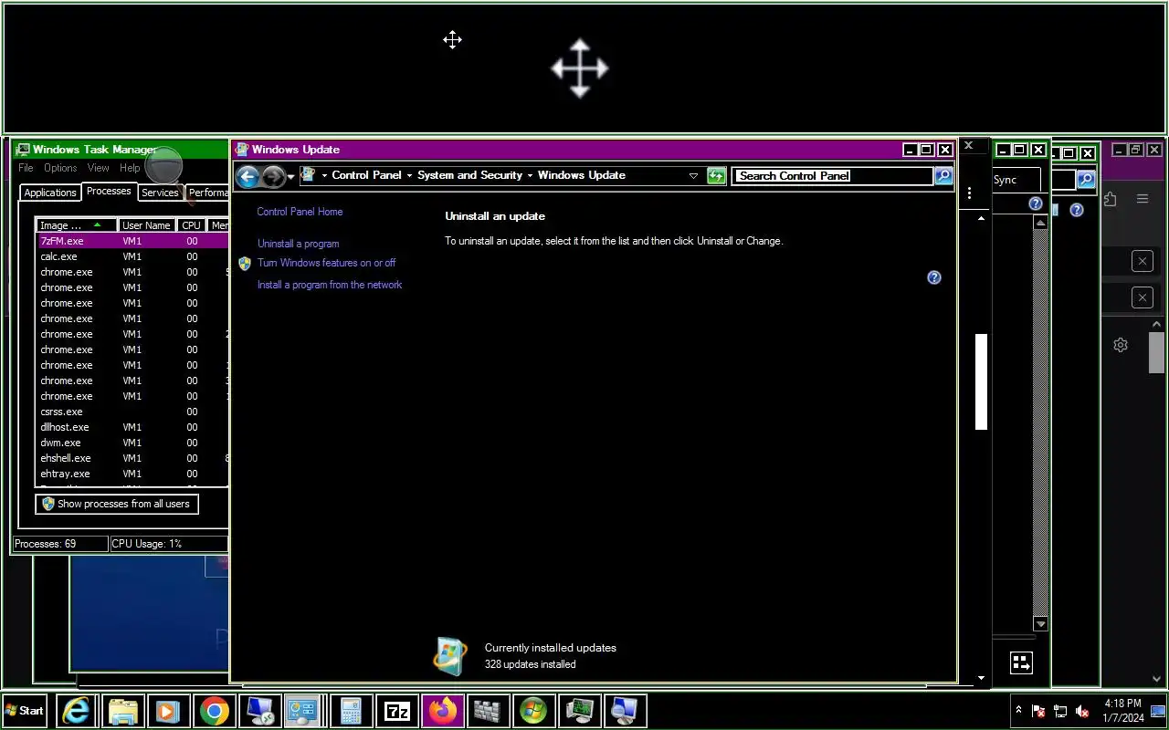The width and height of the screenshot is (1169, 730).
Task: Click the Start button
Action: pos(25,711)
